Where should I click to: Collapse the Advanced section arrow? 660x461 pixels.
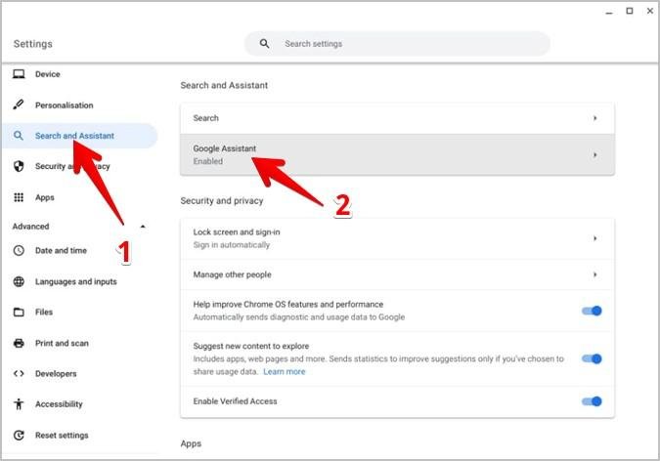(x=144, y=227)
